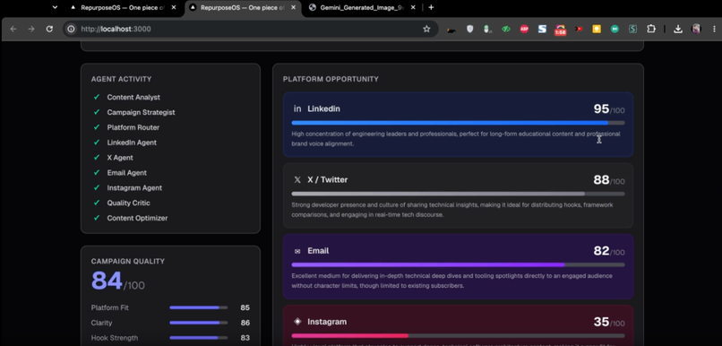The image size is (722, 346).
Task: Click the PLATFORM OPPORTUNITY heading
Action: click(x=331, y=79)
